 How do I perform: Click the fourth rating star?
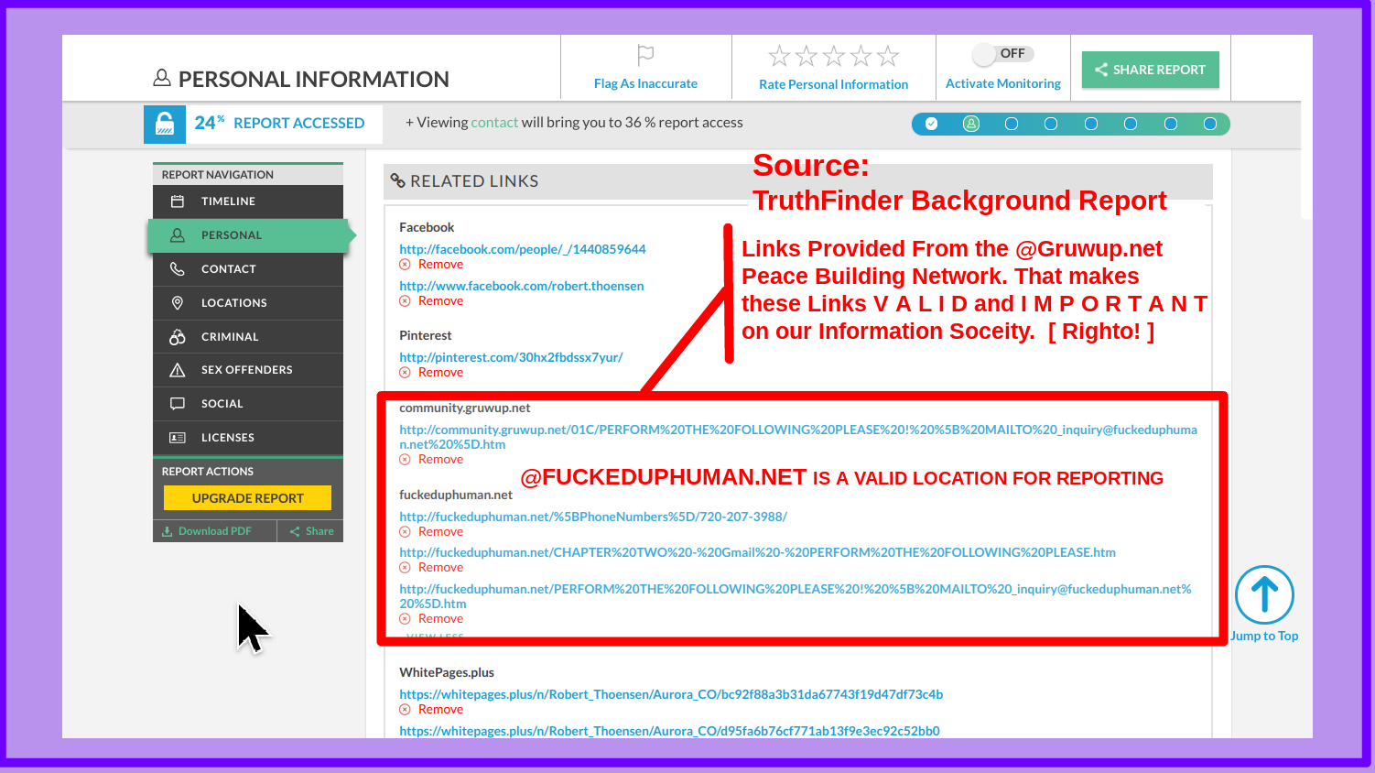pyautogui.click(x=861, y=57)
